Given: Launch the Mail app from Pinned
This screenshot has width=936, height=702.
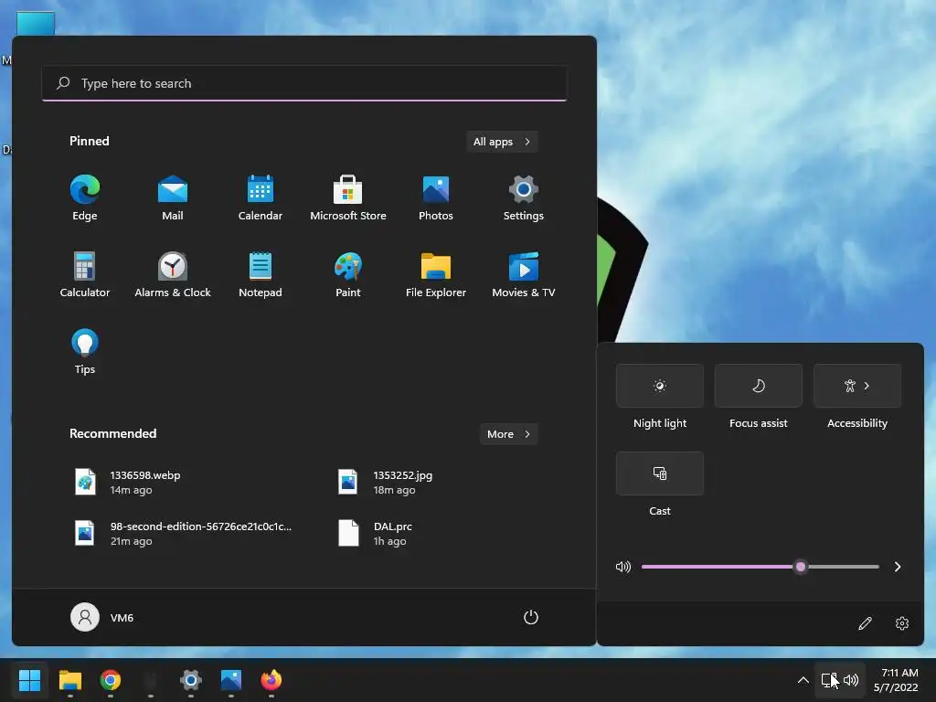Looking at the screenshot, I should coord(173,198).
